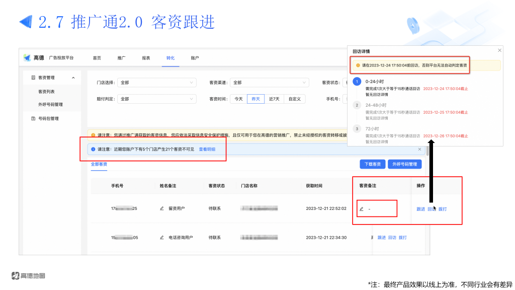The width and height of the screenshot is (515, 290).
Task: Edit name remark for 留资用户
Action: tap(161, 208)
